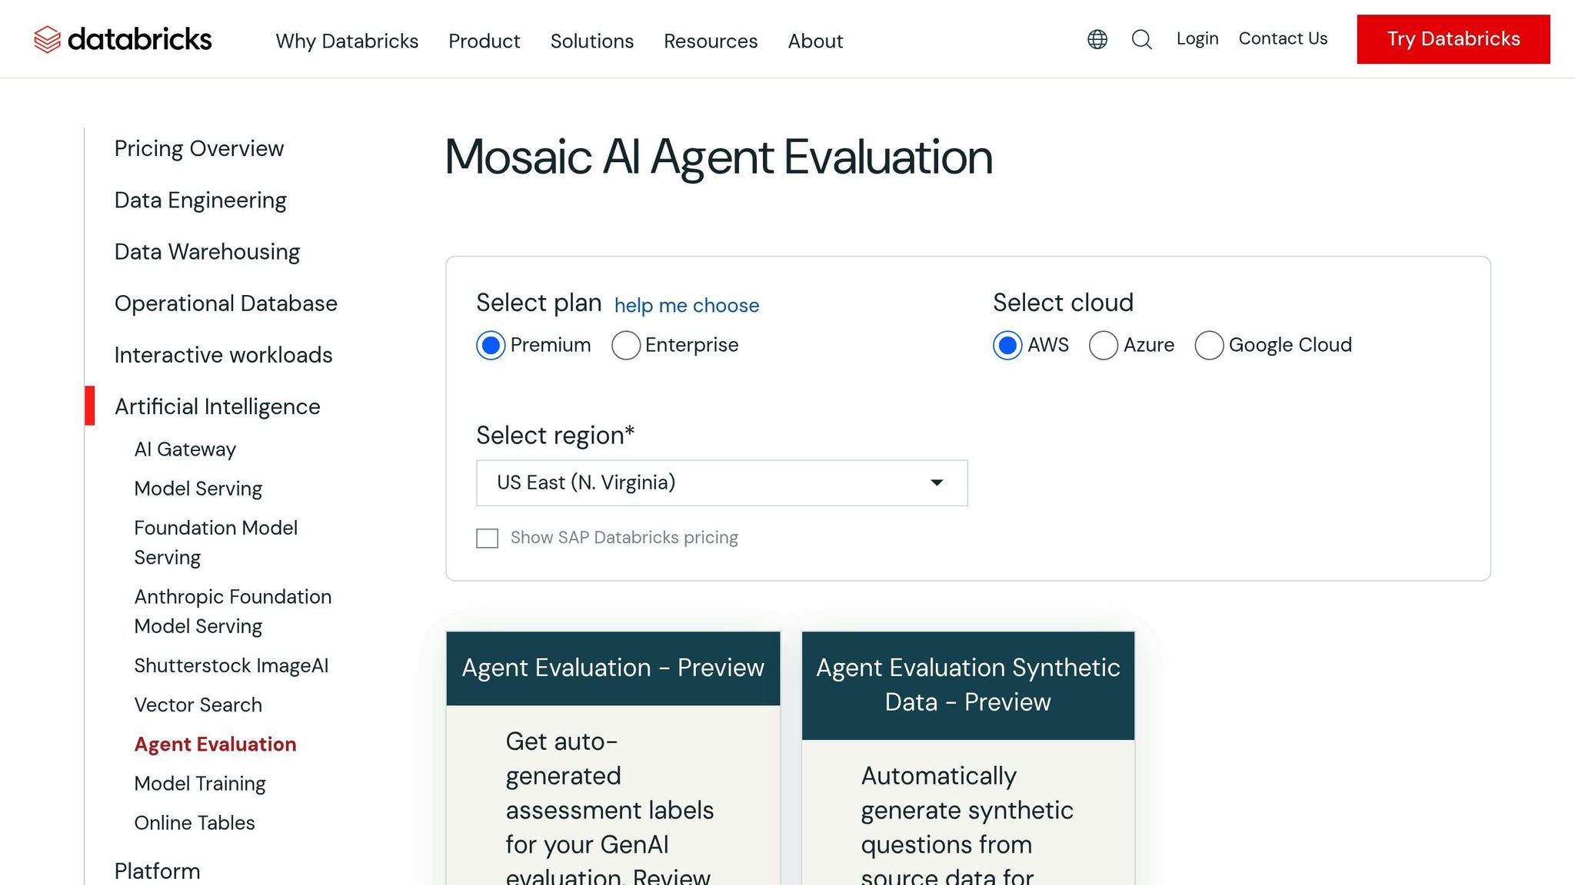This screenshot has width=1575, height=885.
Task: Open the language globe selector
Action: pos(1097,38)
